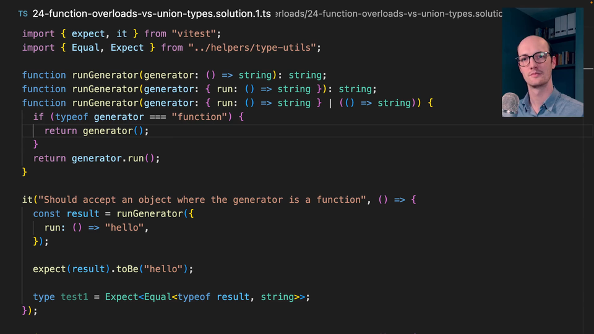Click the TS file type icon in the tab
The height and width of the screenshot is (334, 594).
pyautogui.click(x=22, y=13)
